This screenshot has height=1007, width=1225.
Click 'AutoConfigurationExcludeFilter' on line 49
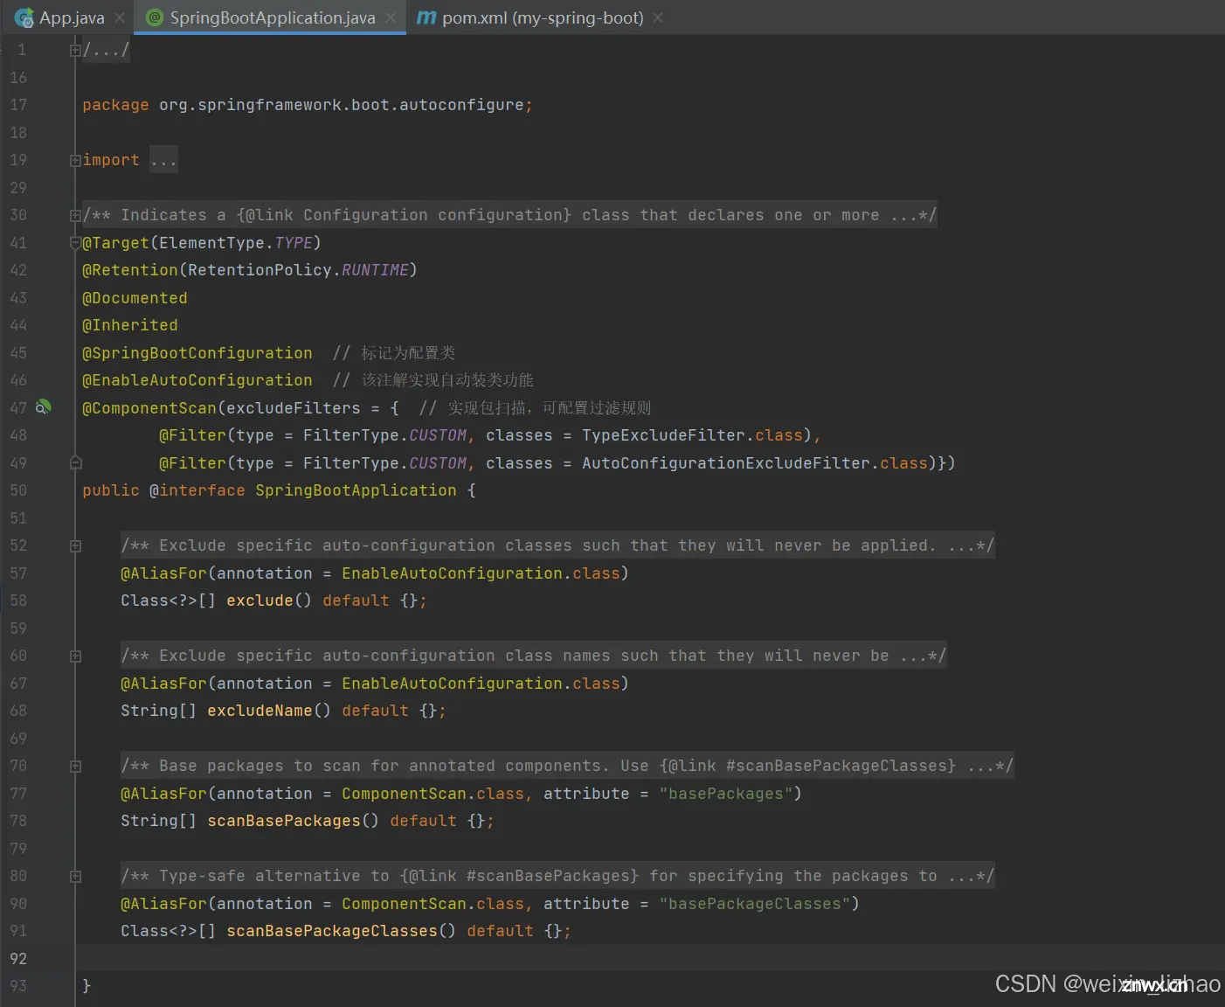click(726, 463)
